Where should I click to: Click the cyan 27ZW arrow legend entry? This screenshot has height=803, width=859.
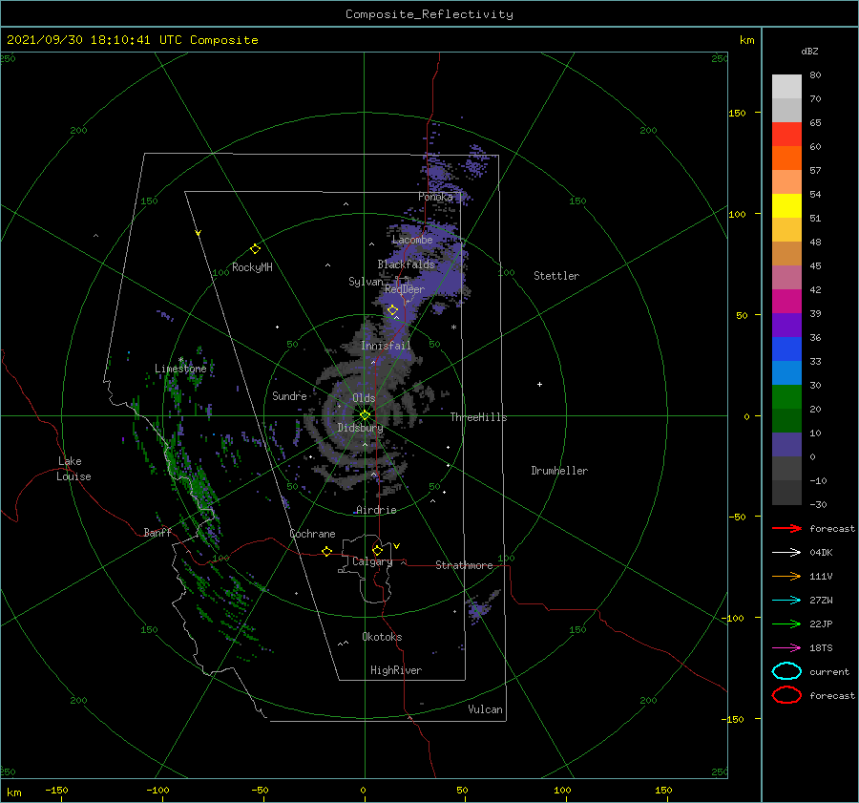pyautogui.click(x=786, y=601)
